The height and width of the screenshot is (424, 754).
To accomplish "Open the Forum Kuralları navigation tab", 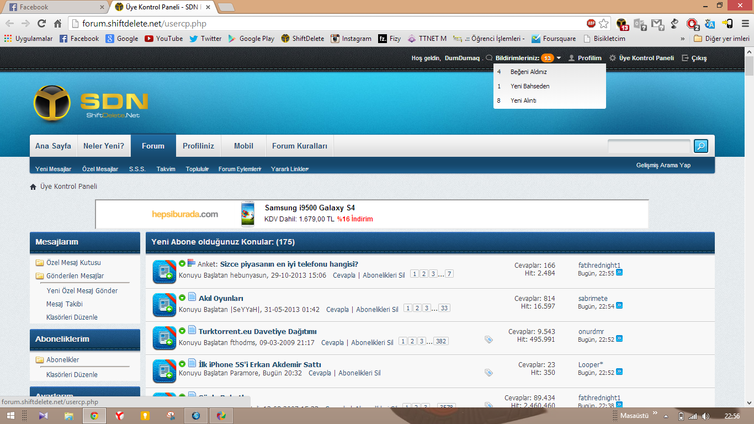I will (300, 146).
